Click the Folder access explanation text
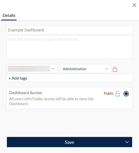Viewport: 139px width, 153px height. point(52,101)
